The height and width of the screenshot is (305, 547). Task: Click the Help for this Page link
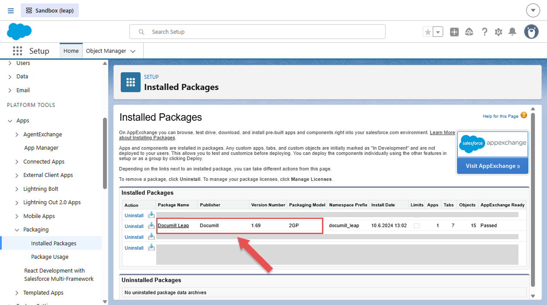tap(500, 116)
